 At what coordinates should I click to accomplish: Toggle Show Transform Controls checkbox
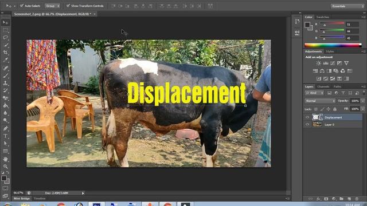(68, 6)
